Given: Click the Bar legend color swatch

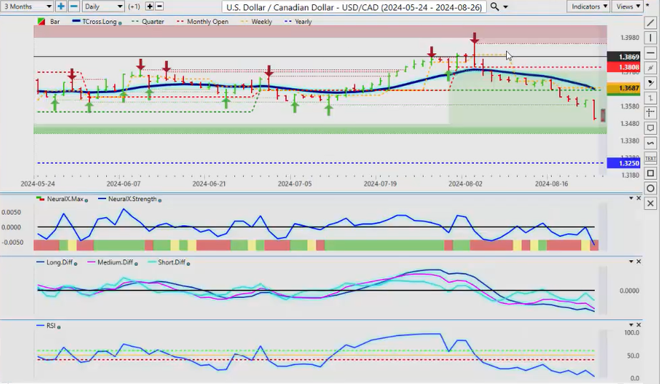Looking at the screenshot, I should (39, 21).
